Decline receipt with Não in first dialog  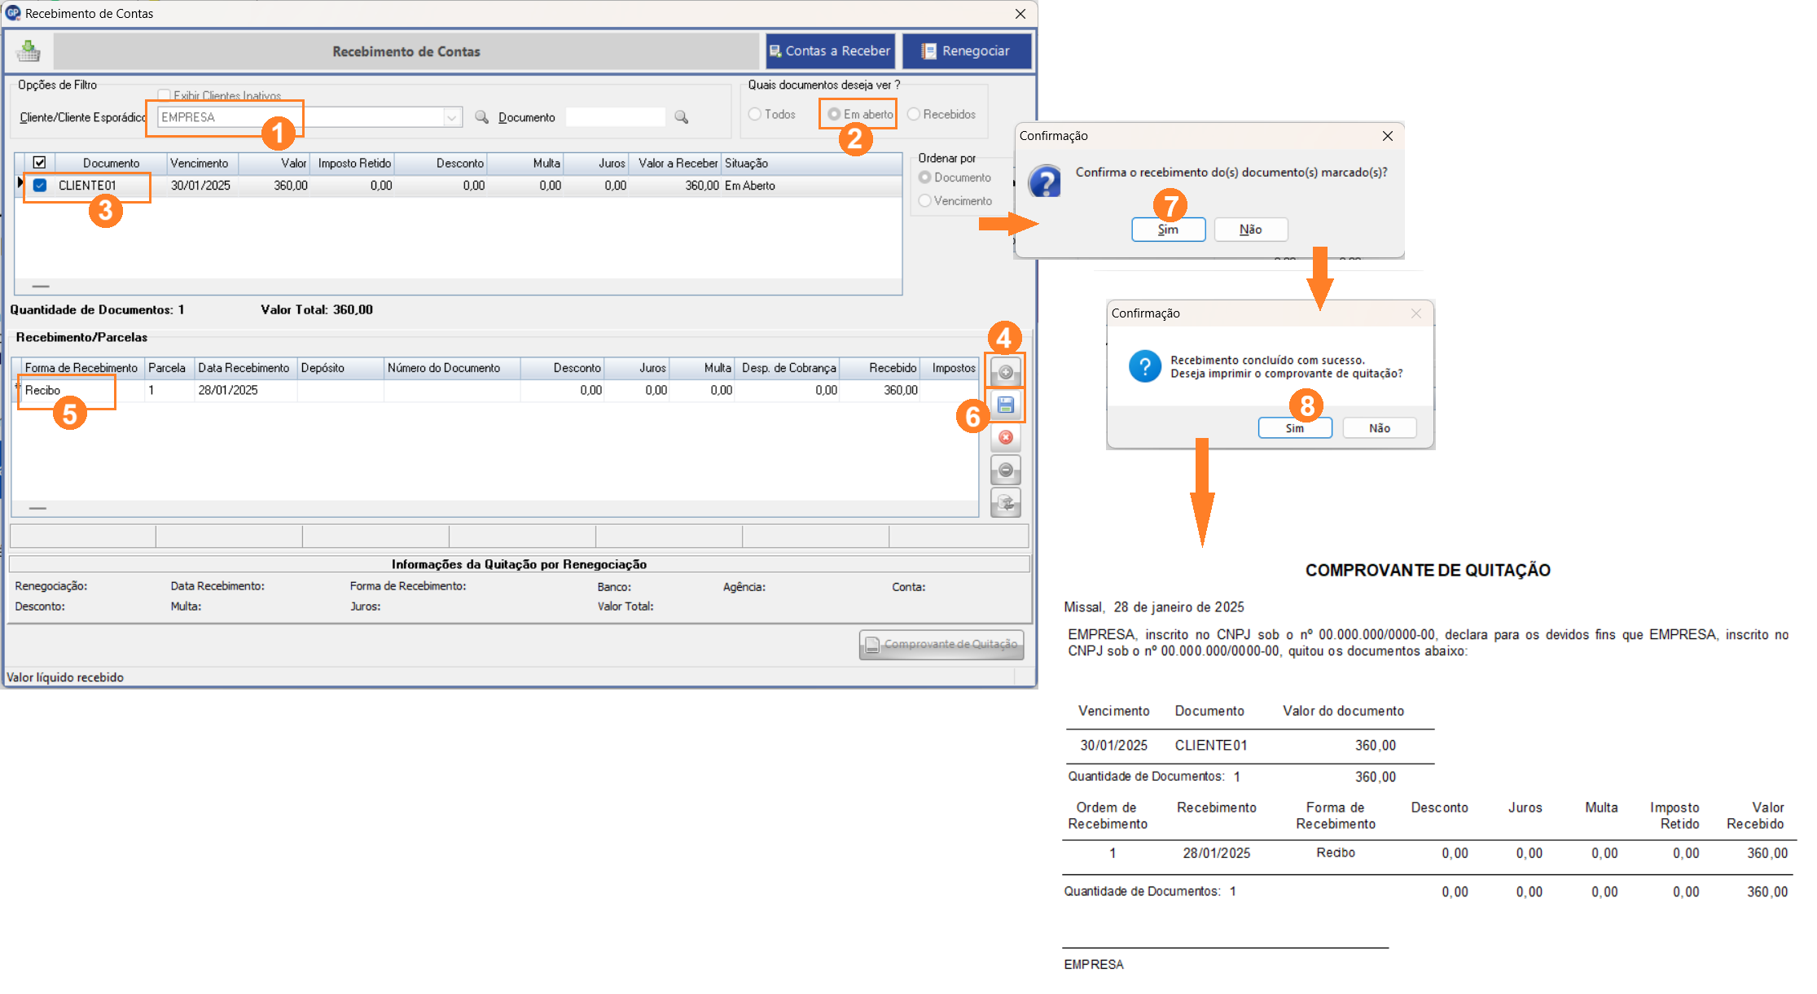(1251, 230)
